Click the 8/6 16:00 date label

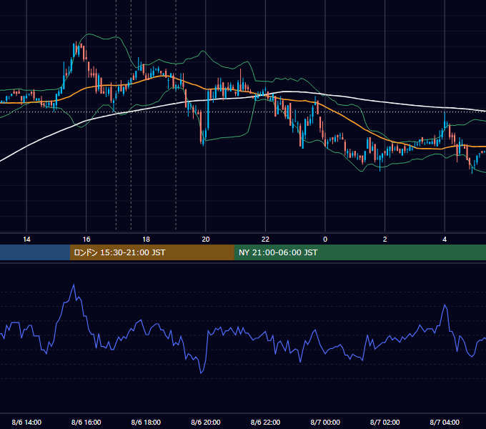pyautogui.click(x=86, y=422)
